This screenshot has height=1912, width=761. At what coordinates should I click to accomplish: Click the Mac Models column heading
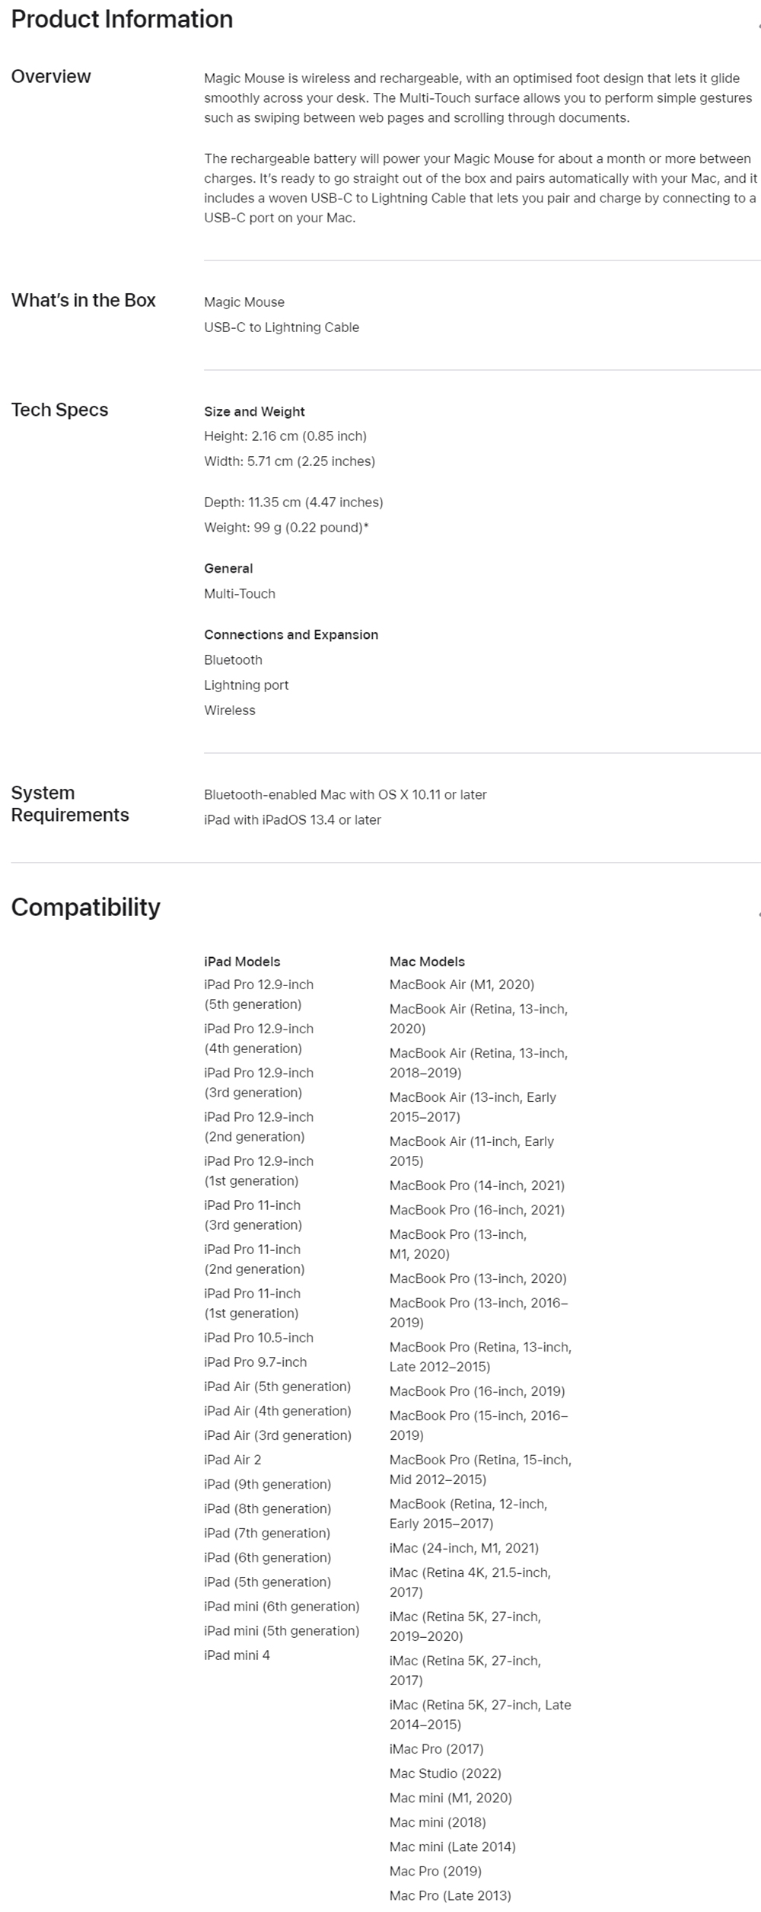pyautogui.click(x=427, y=962)
